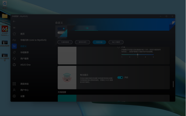This screenshot has width=186, height=116.
Task: Close the MyASUS window
Action: coord(172,16)
